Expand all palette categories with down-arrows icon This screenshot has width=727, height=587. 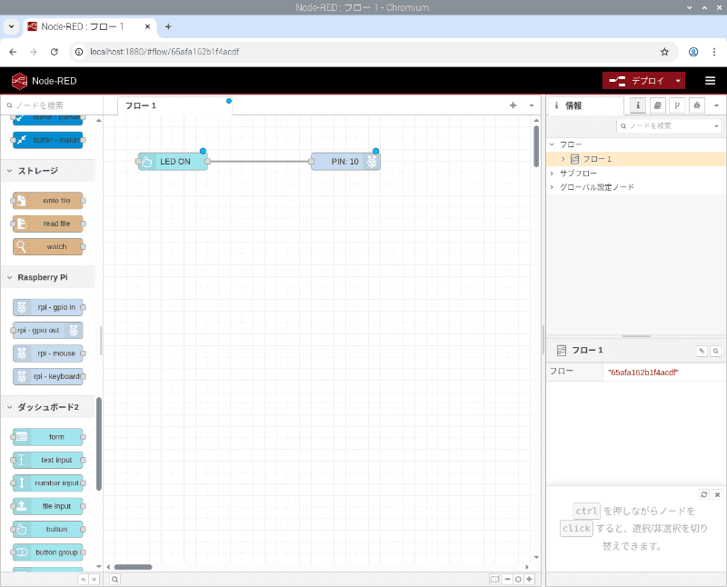point(95,580)
